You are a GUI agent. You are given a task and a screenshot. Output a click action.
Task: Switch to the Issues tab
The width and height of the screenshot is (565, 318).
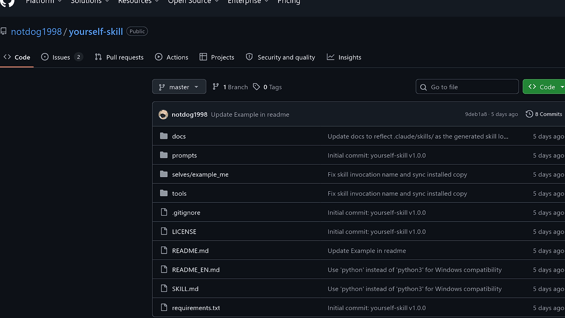point(62,57)
